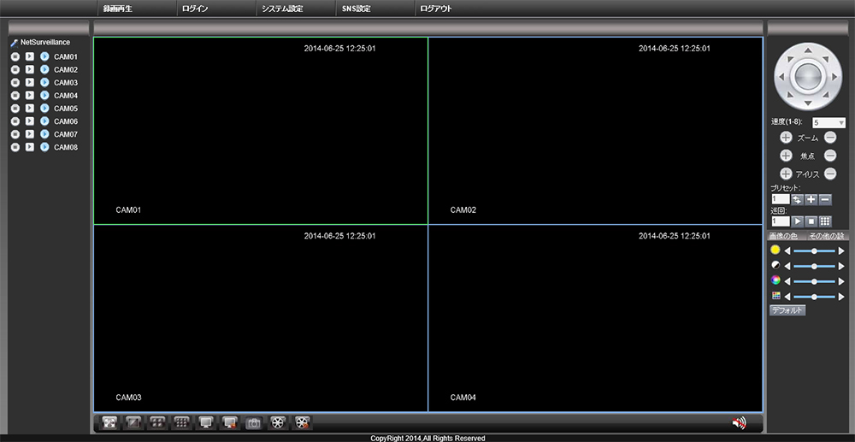Select the CAM04 video pane
855x442 pixels.
coord(595,318)
